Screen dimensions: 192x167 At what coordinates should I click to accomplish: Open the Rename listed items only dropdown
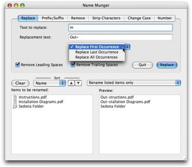[x=134, y=83]
